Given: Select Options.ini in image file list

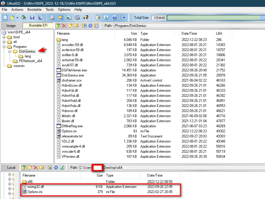Looking at the screenshot, I should 69,131.
